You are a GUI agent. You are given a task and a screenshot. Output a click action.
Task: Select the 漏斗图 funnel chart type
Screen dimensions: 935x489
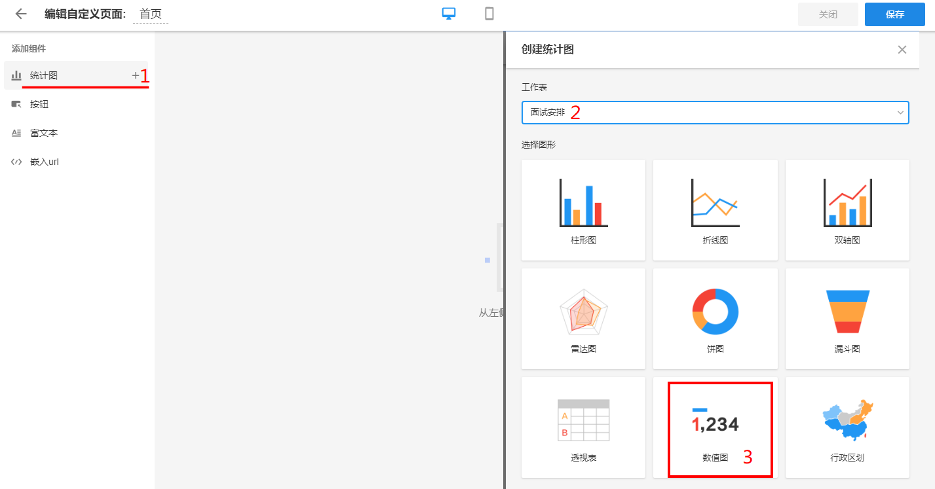847,318
